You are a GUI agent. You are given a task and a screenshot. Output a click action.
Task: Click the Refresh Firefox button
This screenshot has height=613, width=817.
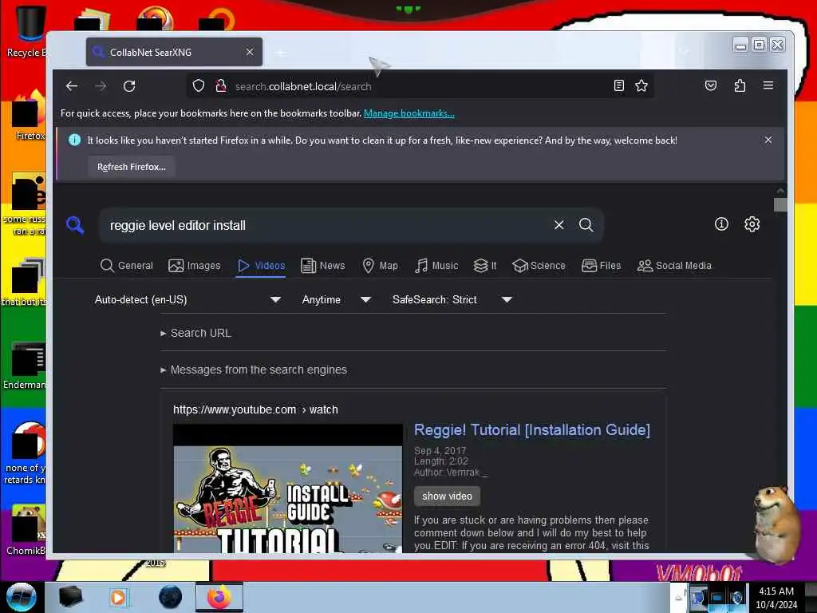(x=132, y=167)
